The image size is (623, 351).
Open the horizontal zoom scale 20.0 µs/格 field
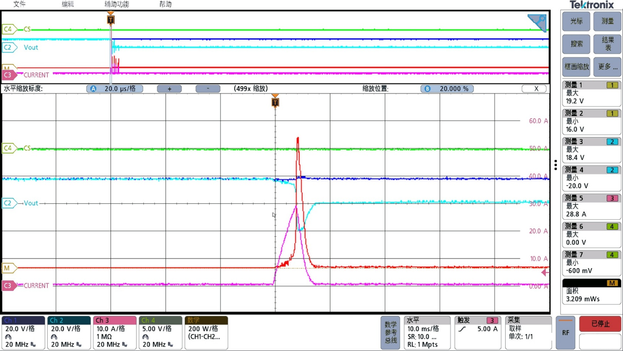click(115, 89)
